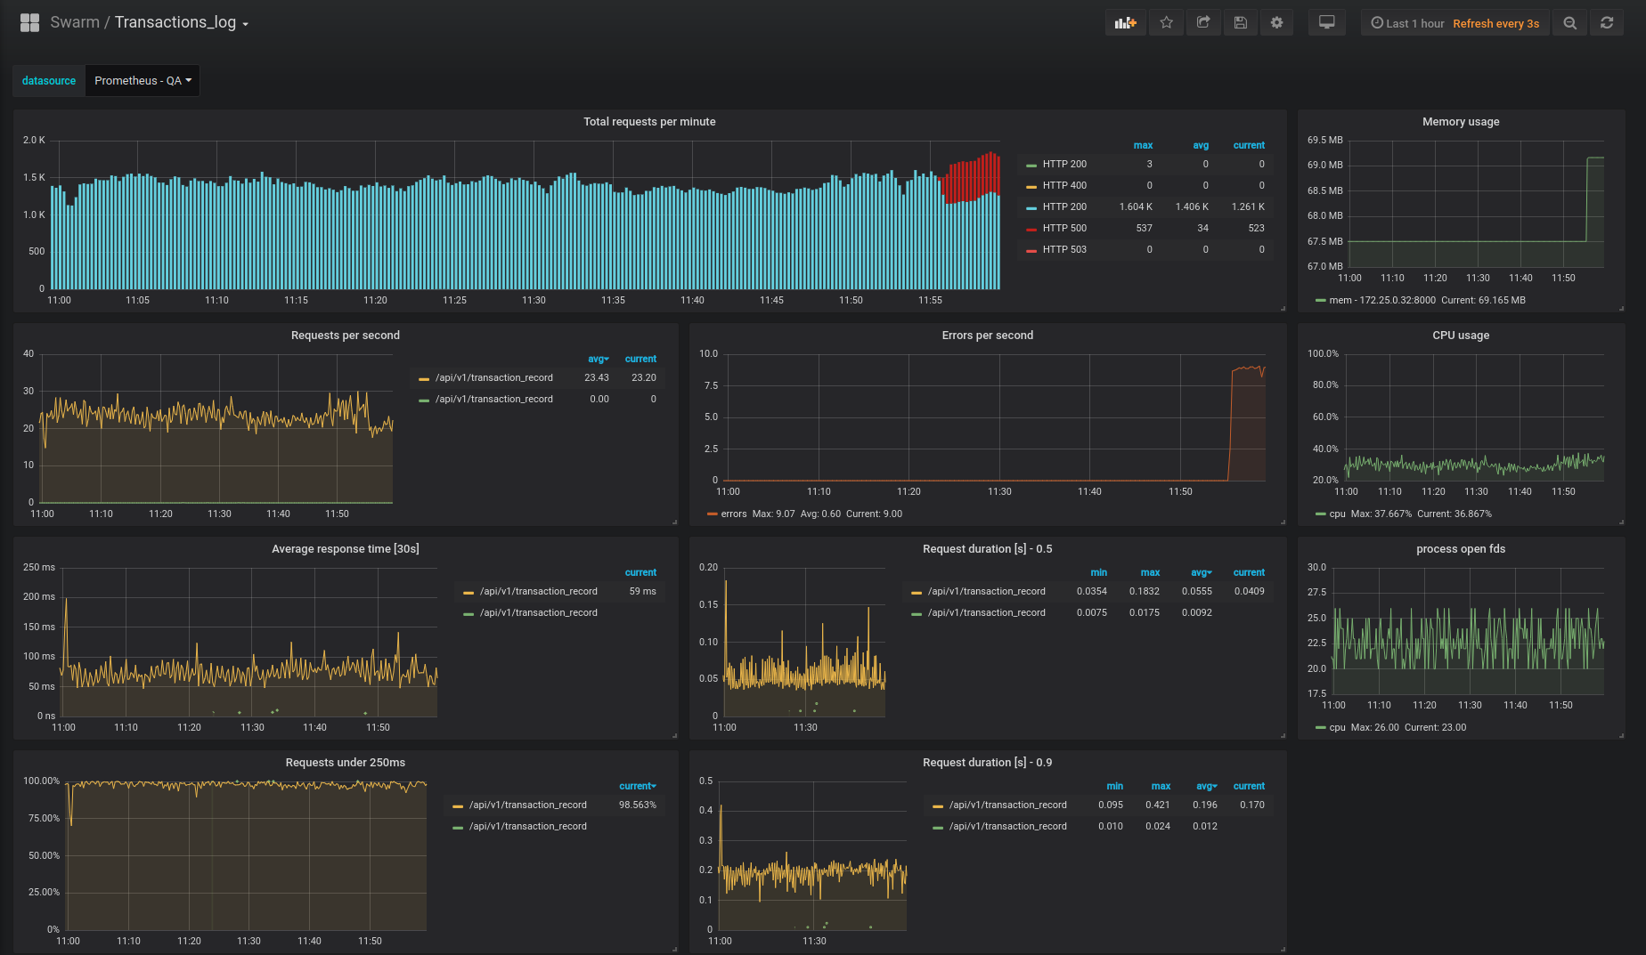1646x955 pixels.
Task: Open dashboard settings gear icon
Action: [x=1276, y=23]
